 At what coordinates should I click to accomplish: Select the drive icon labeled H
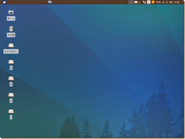tap(11, 95)
